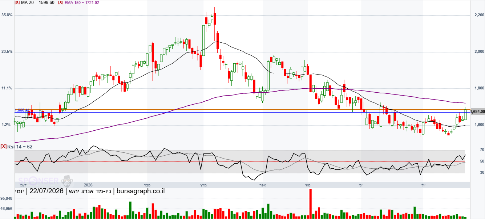Remove the EMA 150 indicator via its X
Viewport: 485px width, 219px height.
(x=61, y=2)
